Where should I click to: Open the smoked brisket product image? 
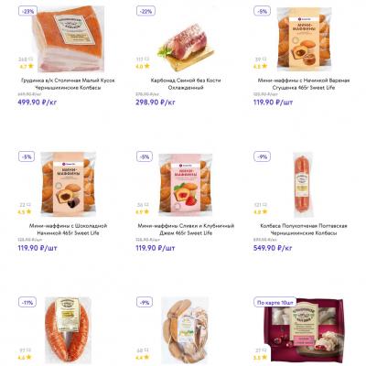(68, 38)
